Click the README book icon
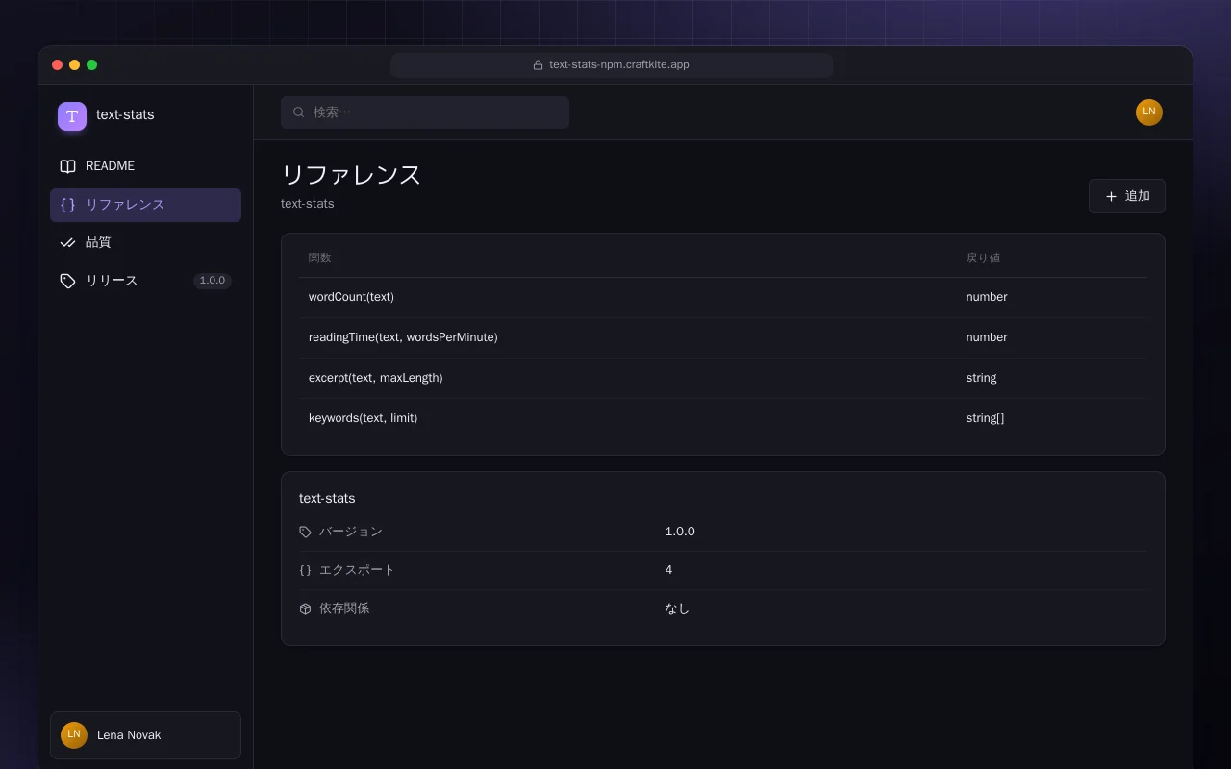This screenshot has height=769, width=1231. pyautogui.click(x=67, y=166)
